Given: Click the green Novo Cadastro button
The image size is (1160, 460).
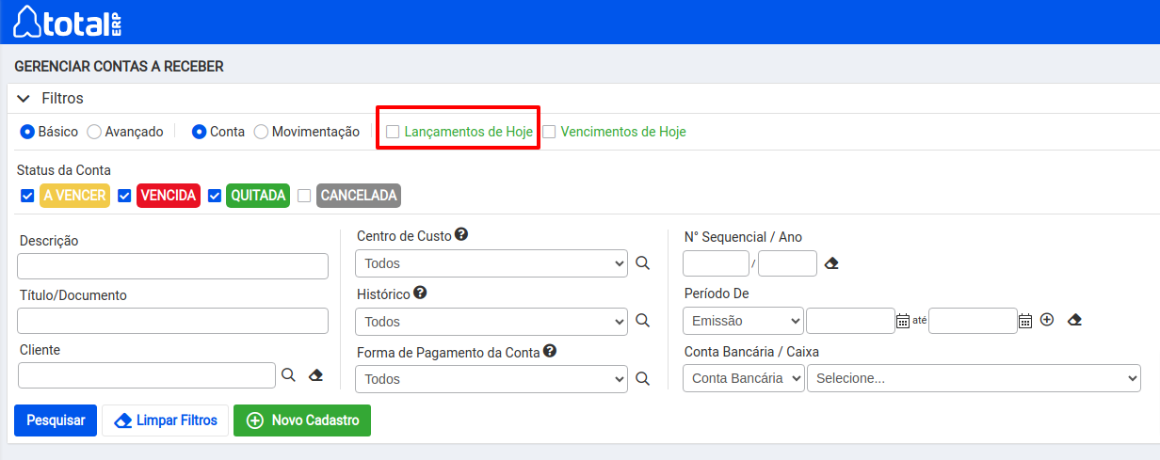Looking at the screenshot, I should click(302, 420).
